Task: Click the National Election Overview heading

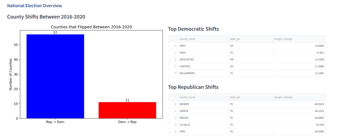Action: pyautogui.click(x=34, y=6)
